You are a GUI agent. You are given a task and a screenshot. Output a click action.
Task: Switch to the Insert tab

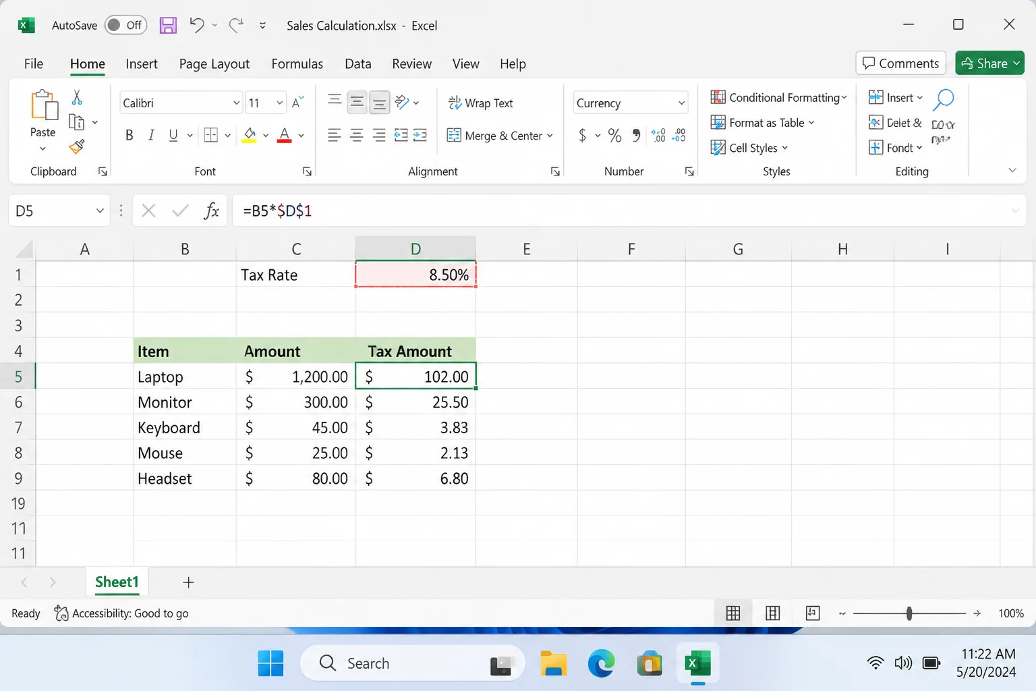tap(142, 64)
